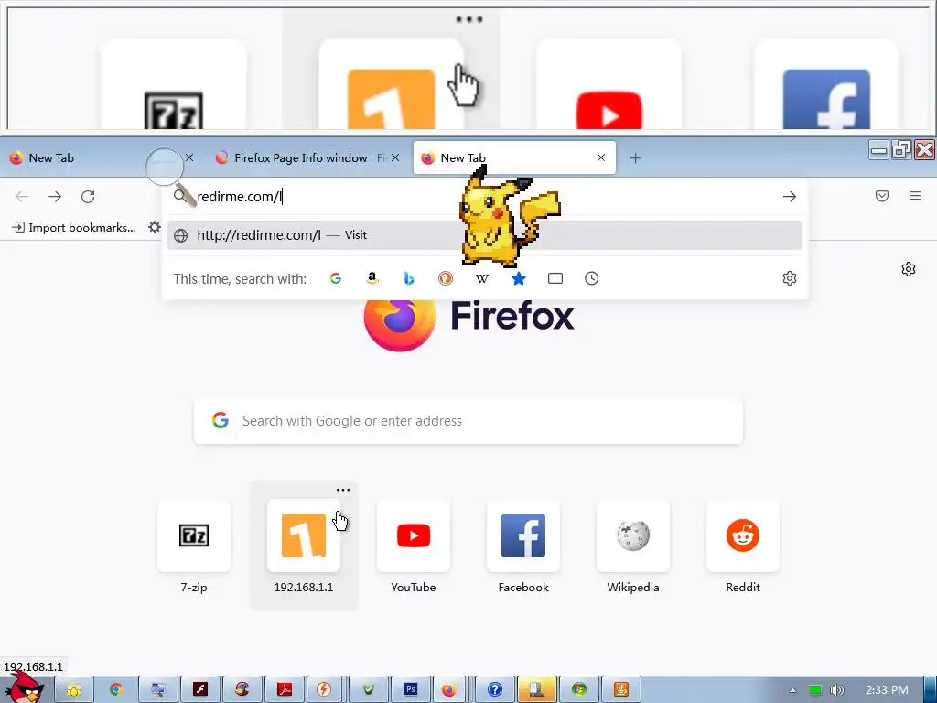Open Adobe Reader from the taskbar

pos(284,689)
